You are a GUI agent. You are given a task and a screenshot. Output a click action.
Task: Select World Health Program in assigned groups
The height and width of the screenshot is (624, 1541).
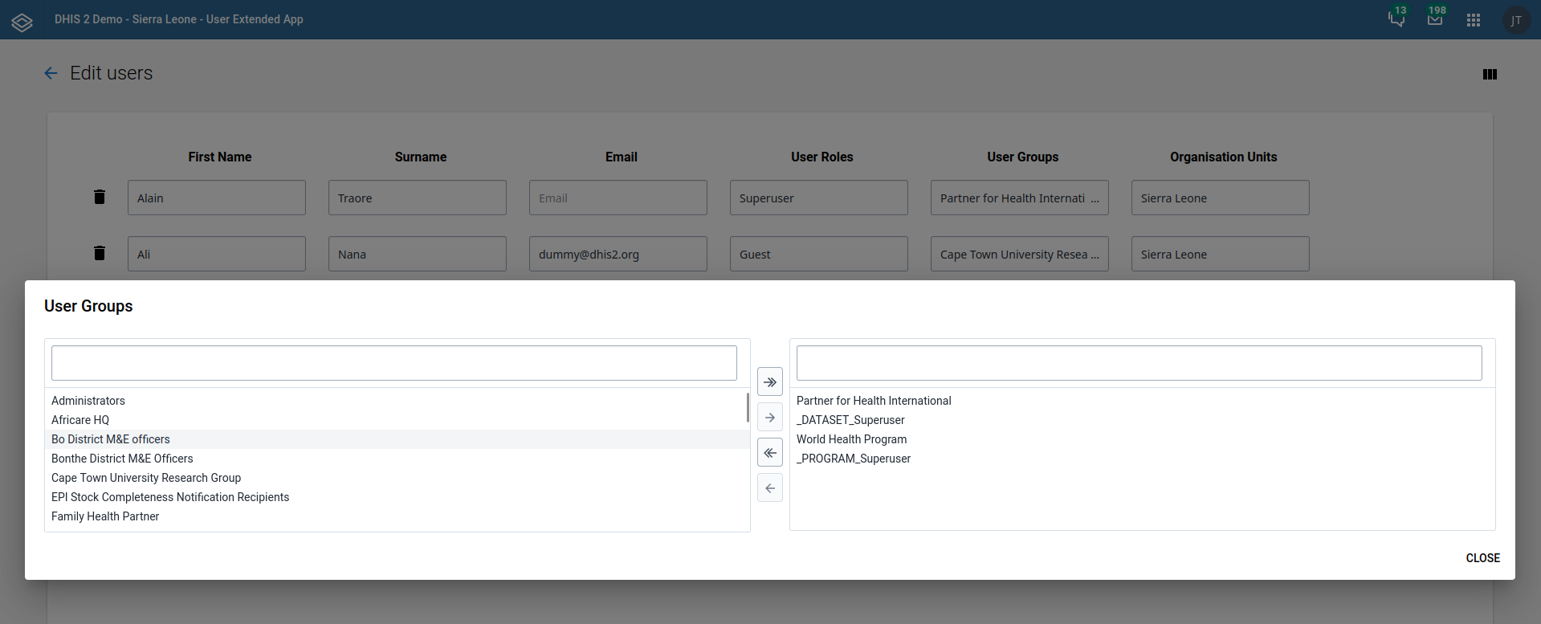click(x=1142, y=439)
